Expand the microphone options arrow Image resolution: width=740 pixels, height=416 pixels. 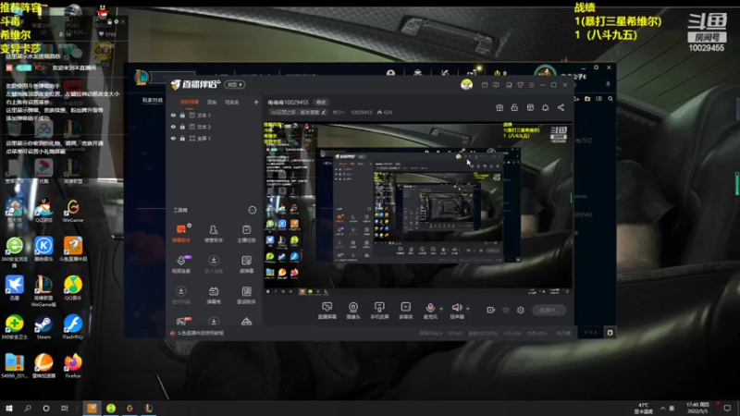pos(441,309)
